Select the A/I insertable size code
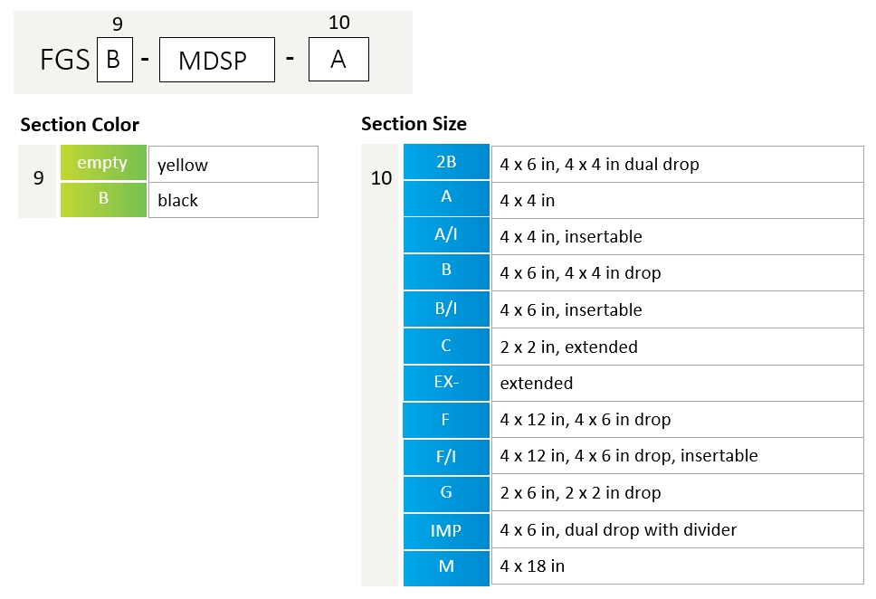Screen dimensions: 876x599 pyautogui.click(x=446, y=234)
